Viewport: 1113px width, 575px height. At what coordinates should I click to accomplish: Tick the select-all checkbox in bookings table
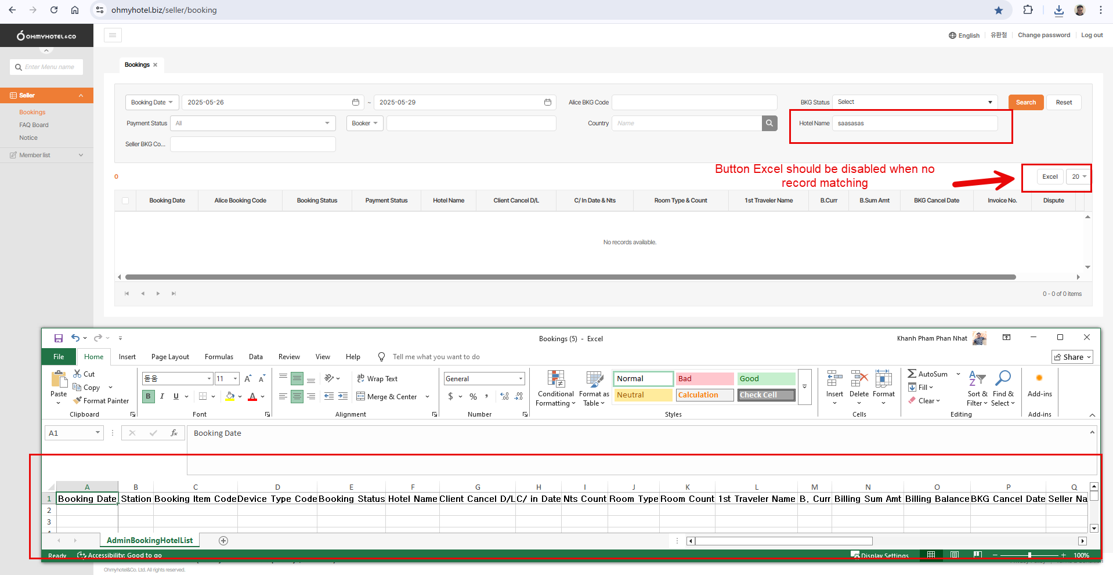pos(125,201)
